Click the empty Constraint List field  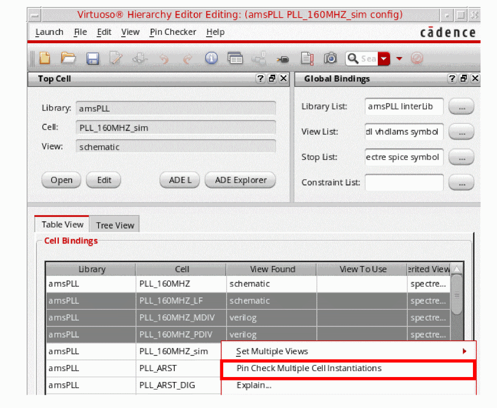coord(404,182)
